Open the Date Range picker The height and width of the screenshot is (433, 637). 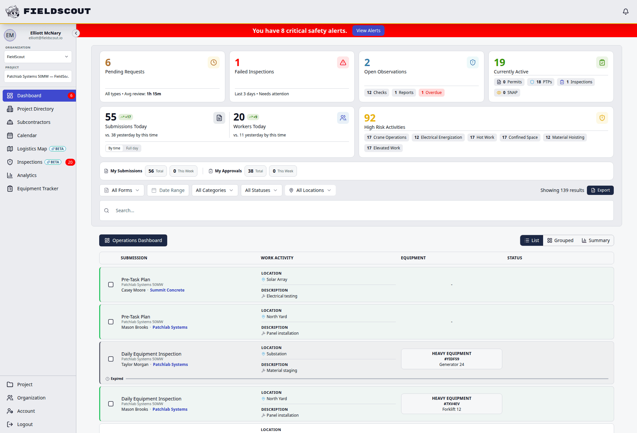168,190
